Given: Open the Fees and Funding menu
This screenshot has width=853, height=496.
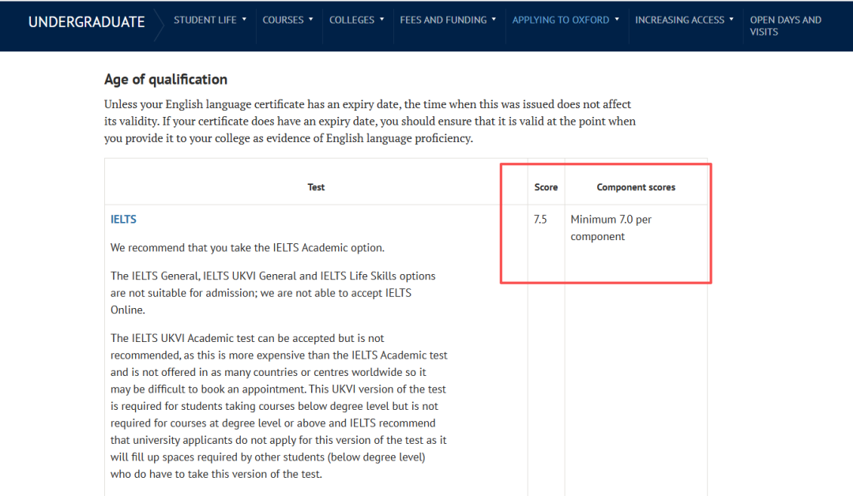Looking at the screenshot, I should click(448, 20).
